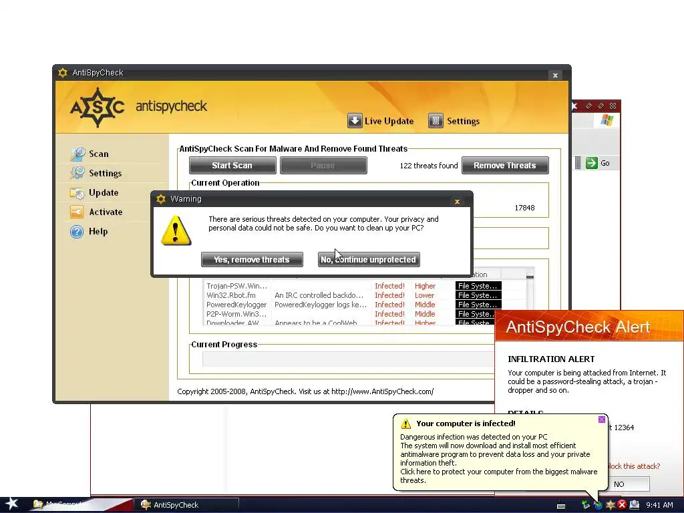Close the AntiSpyCheck main window
Image resolution: width=684 pixels, height=513 pixels.
pos(555,75)
